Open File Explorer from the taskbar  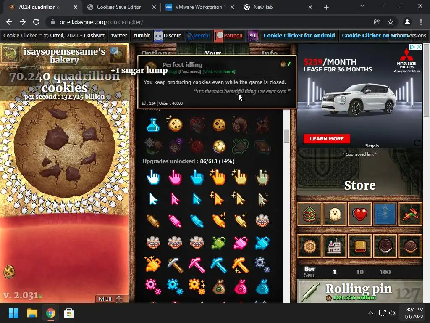(32, 313)
